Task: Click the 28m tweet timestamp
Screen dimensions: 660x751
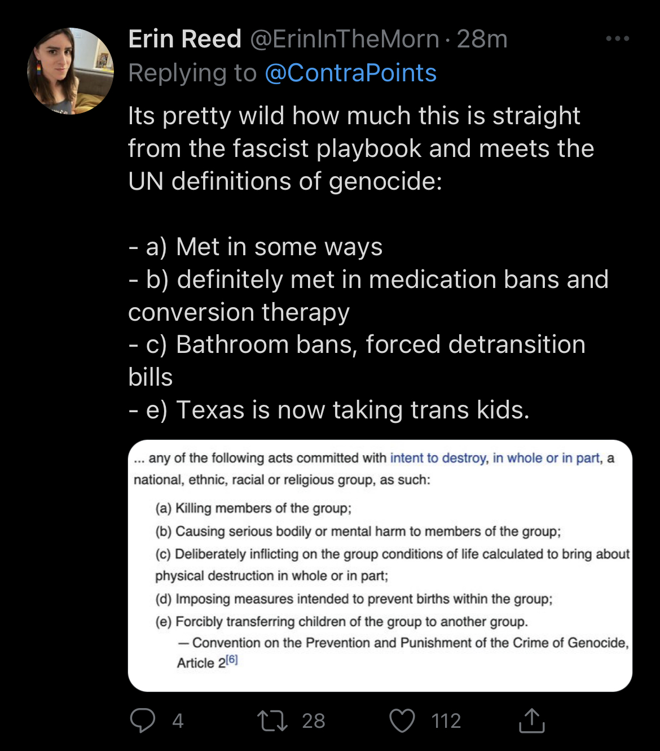Action: (x=482, y=40)
